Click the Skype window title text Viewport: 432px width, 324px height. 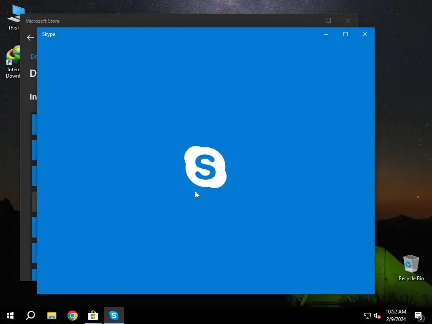click(x=49, y=34)
